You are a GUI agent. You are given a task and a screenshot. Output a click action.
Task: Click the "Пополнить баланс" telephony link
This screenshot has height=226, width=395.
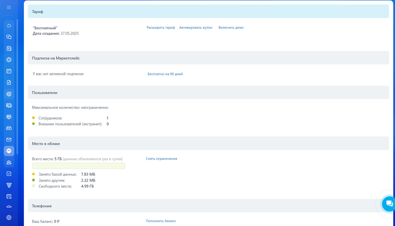[x=161, y=221]
